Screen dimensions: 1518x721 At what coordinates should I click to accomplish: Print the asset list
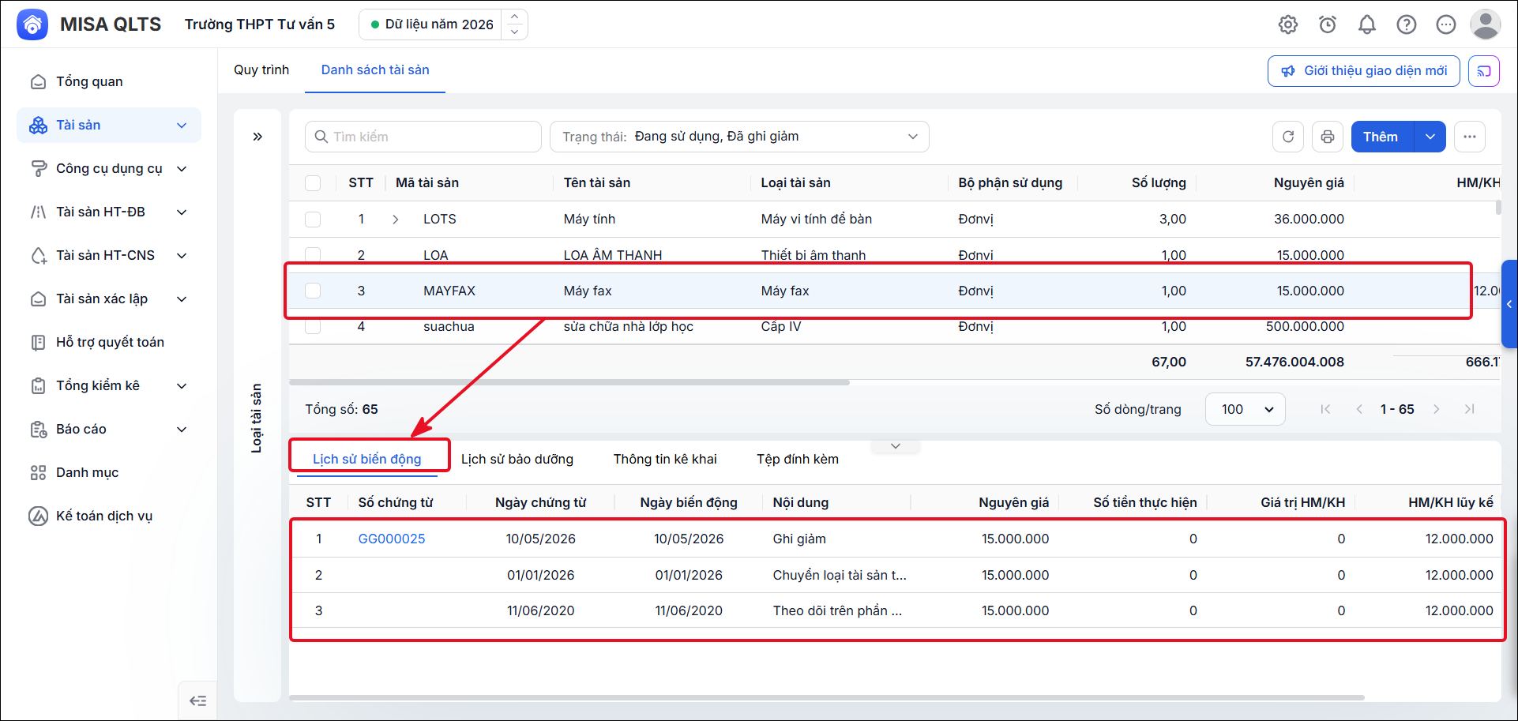(1328, 137)
